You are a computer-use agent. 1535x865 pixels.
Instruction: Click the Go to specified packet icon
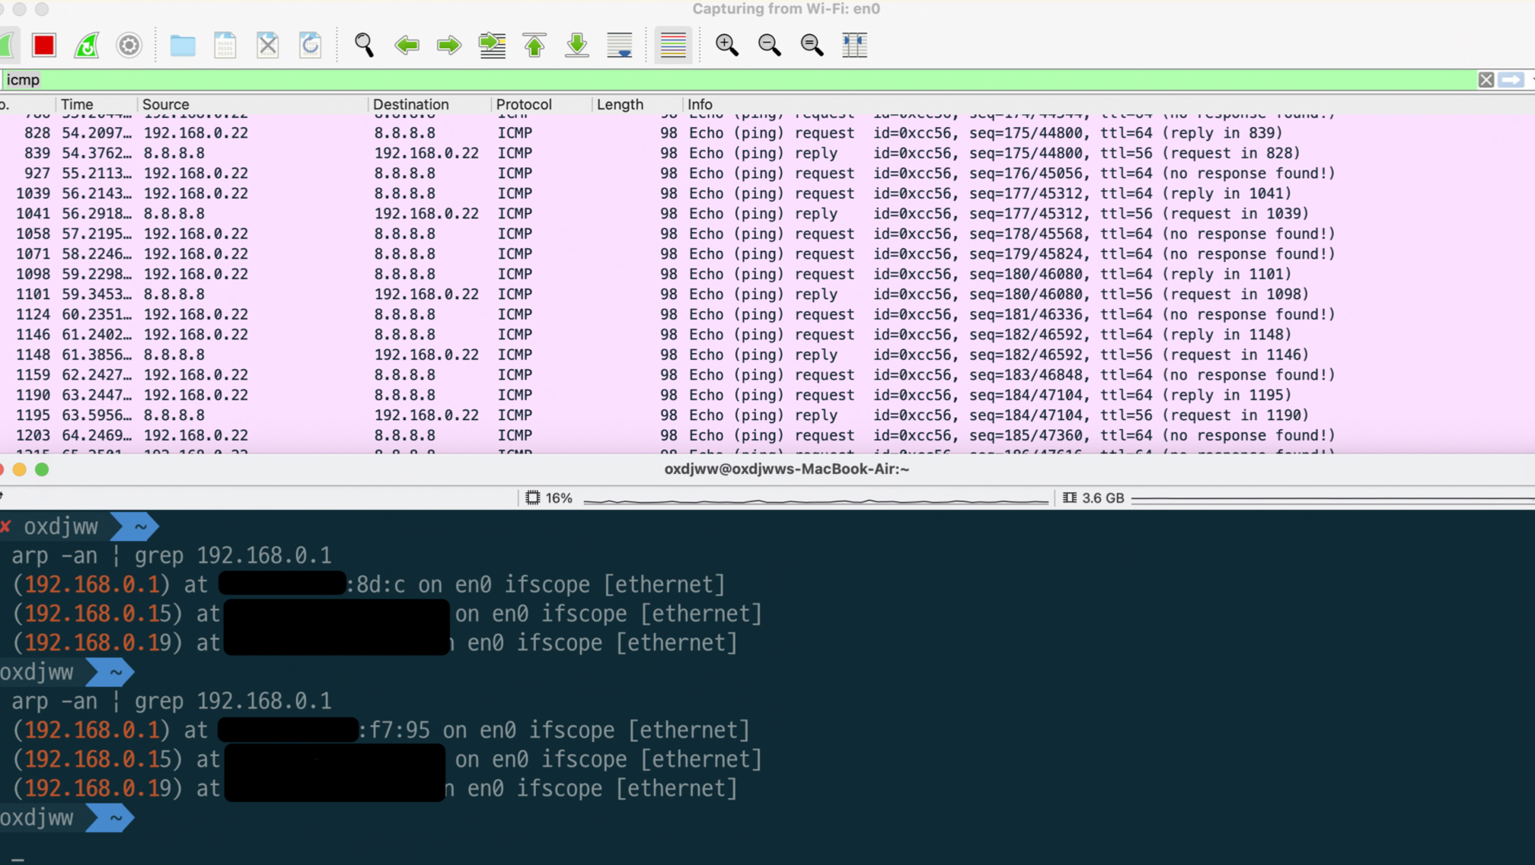pyautogui.click(x=492, y=46)
